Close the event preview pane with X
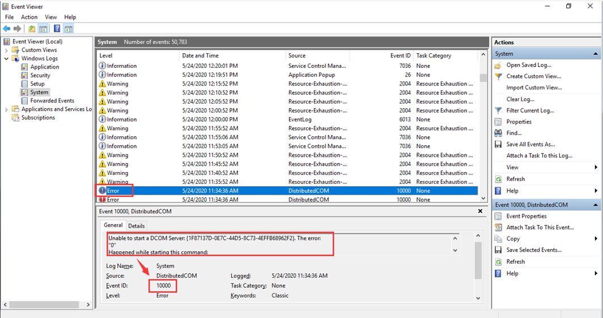The image size is (603, 318). click(481, 211)
